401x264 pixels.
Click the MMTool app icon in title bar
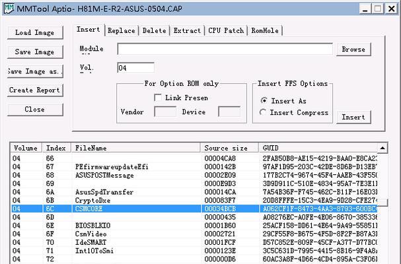9,9
